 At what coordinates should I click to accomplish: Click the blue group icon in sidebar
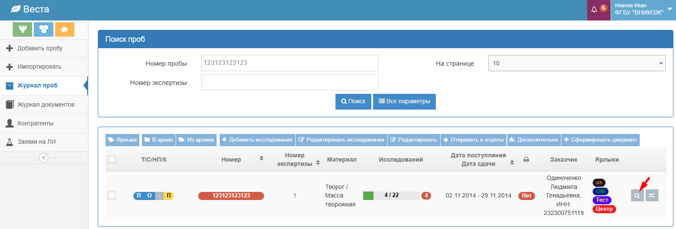click(x=43, y=29)
